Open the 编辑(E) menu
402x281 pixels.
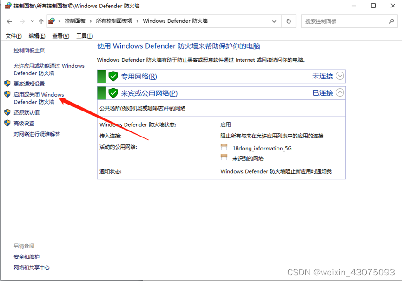(37, 36)
